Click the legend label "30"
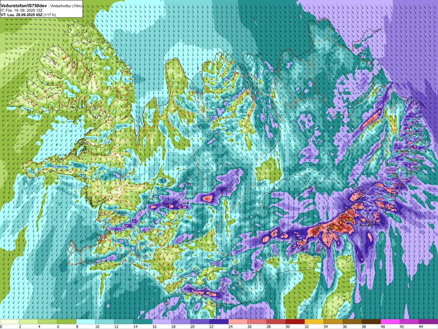 click(x=287, y=327)
